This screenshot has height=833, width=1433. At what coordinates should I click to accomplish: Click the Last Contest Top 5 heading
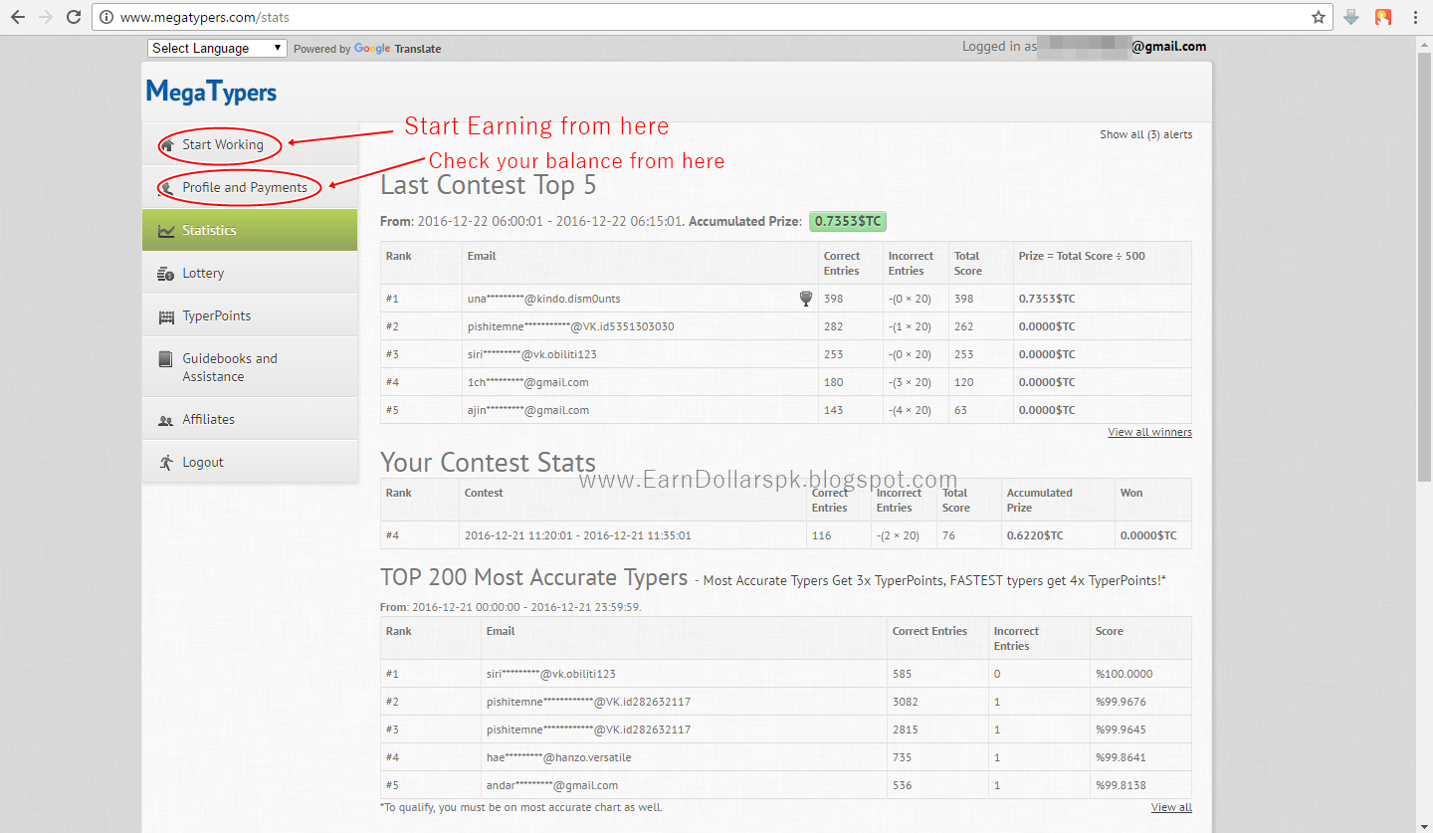tap(488, 185)
